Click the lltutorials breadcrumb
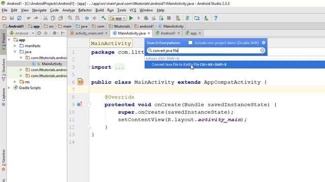The height and width of the screenshot is (182, 325). click(x=120, y=26)
